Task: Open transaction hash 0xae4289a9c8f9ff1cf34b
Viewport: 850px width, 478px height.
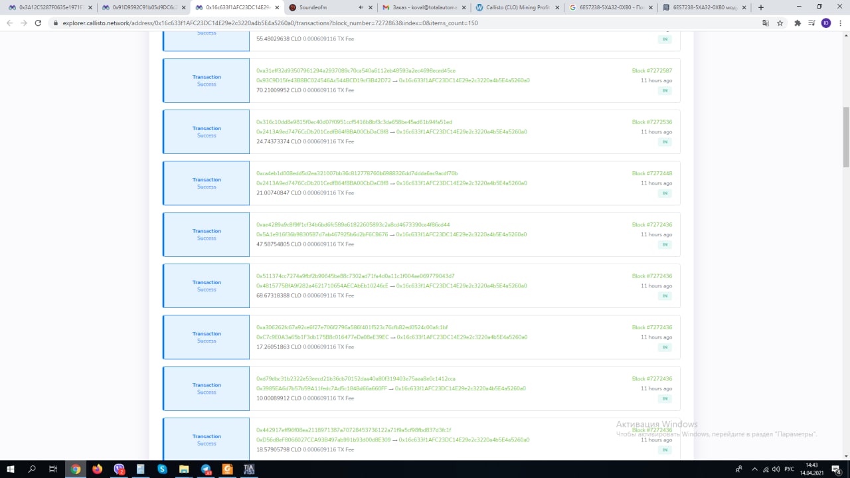Action: pyautogui.click(x=353, y=224)
